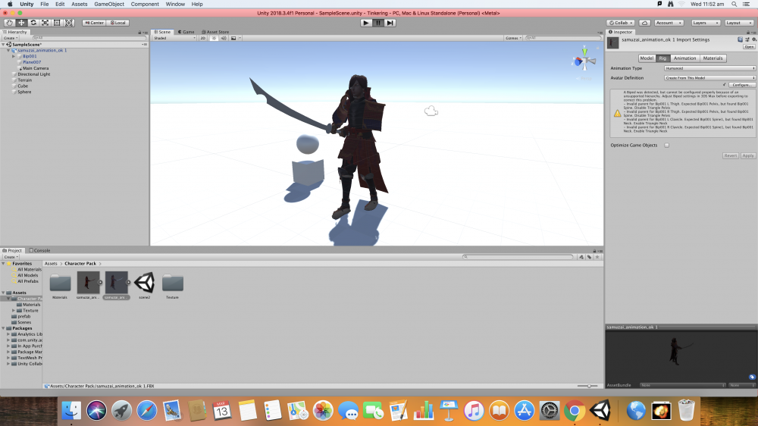
Task: Select the Hand tool in Unity toolbar
Action: [x=9, y=23]
